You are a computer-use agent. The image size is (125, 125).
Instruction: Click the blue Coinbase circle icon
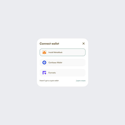(44, 62)
